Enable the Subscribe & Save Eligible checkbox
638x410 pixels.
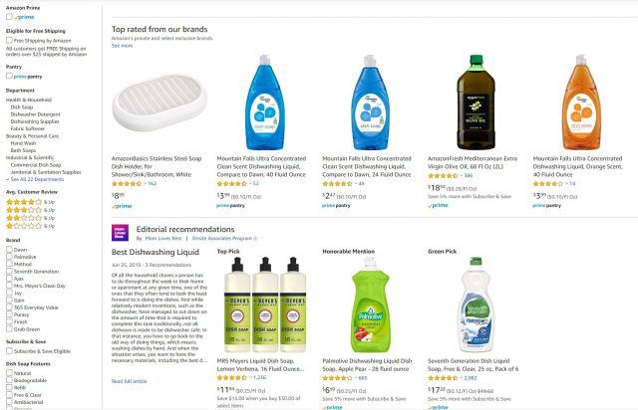(x=9, y=351)
